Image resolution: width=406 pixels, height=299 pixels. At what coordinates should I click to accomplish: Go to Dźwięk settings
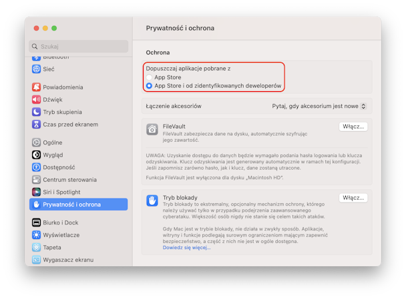pyautogui.click(x=78, y=99)
